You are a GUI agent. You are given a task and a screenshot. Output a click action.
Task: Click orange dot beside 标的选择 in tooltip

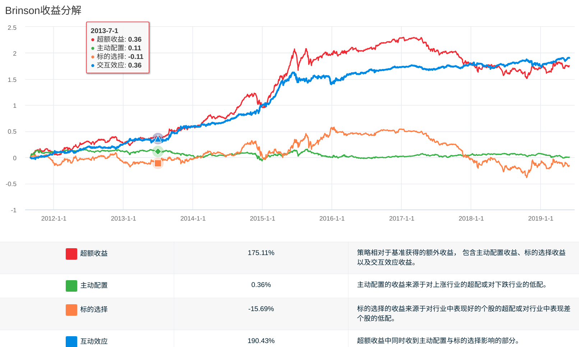[x=93, y=57]
